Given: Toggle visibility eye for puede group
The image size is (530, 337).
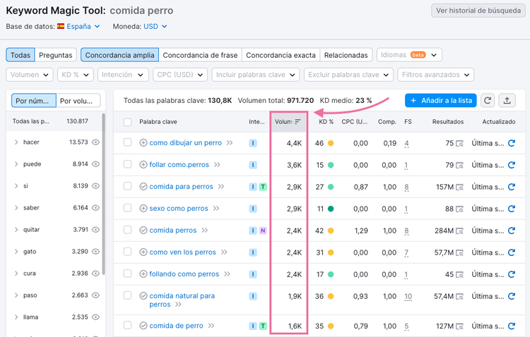Looking at the screenshot, I should pyautogui.click(x=95, y=164).
